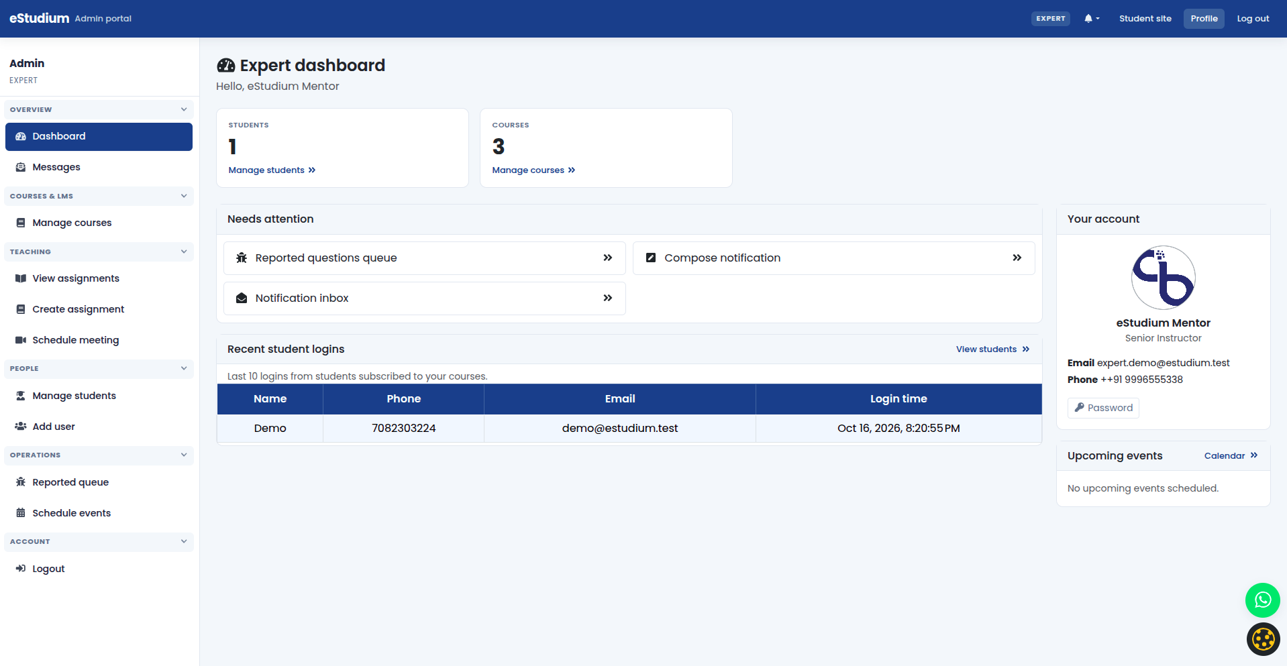Click the View assignments book icon

point(21,278)
